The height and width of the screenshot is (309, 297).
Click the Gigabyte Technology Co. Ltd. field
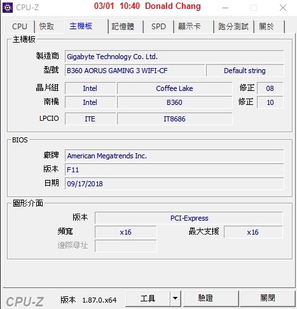pos(174,57)
